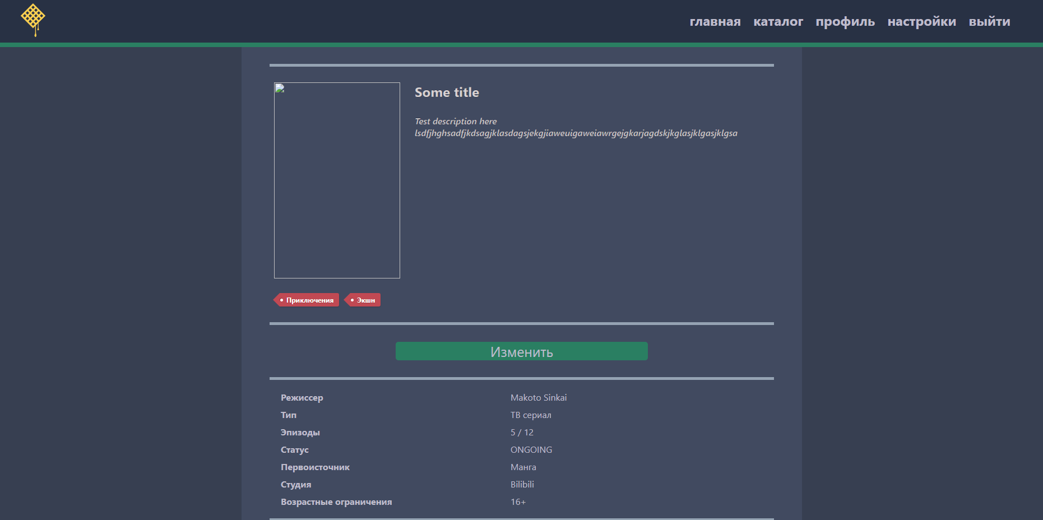Screen dimensions: 1043x520
Task: Open каталог from the navigation bar
Action: pyautogui.click(x=778, y=21)
